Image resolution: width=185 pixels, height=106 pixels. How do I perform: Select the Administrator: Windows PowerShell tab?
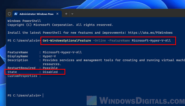tap(37, 14)
